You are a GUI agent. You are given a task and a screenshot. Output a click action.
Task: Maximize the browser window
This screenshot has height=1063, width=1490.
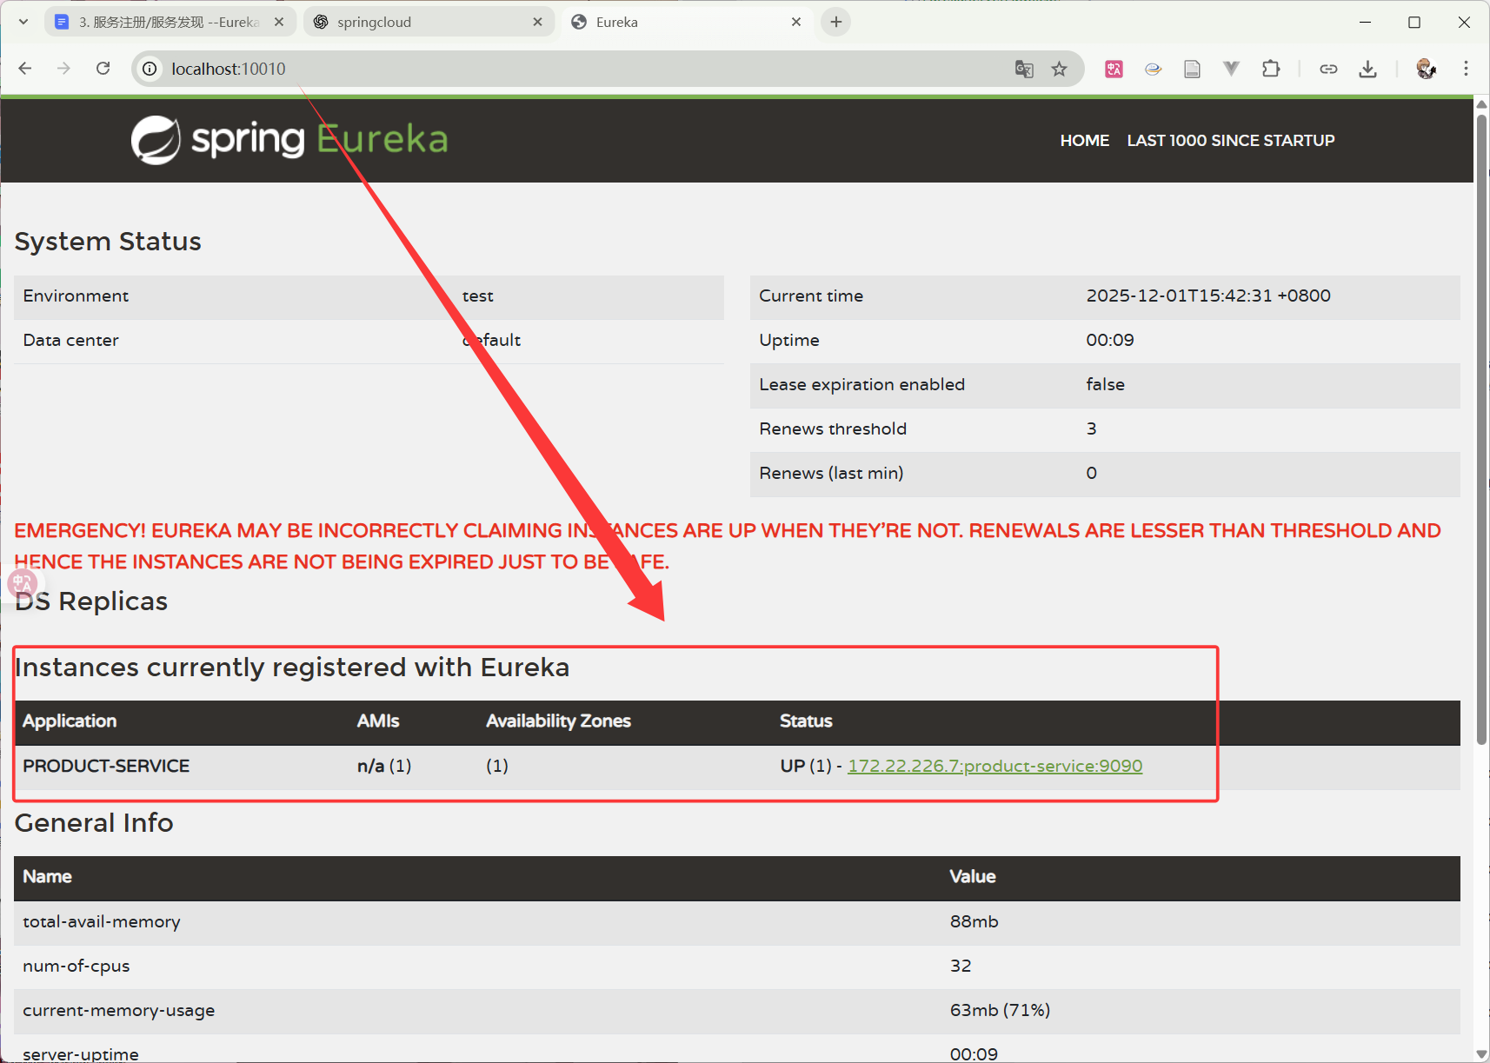pos(1414,22)
